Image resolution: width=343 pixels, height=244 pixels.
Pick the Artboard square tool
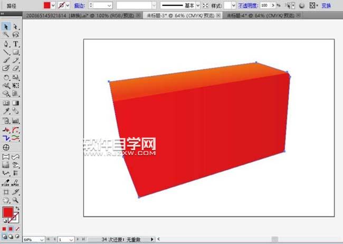pos(6,192)
